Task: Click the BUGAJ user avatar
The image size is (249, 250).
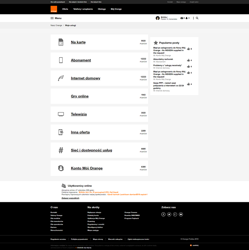Action: pyautogui.click(x=158, y=18)
